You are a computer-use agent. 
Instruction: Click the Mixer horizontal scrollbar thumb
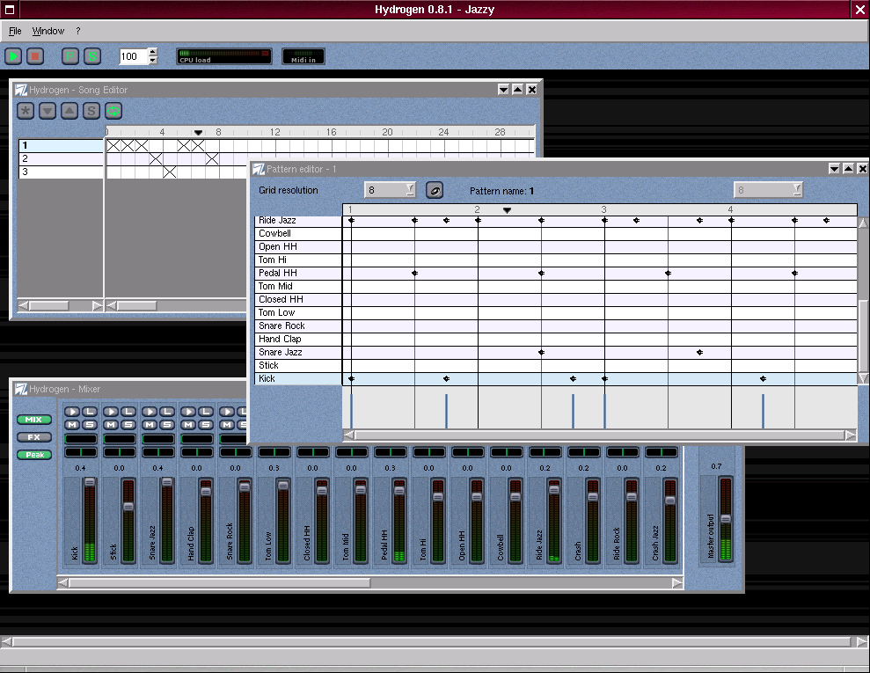click(x=220, y=582)
